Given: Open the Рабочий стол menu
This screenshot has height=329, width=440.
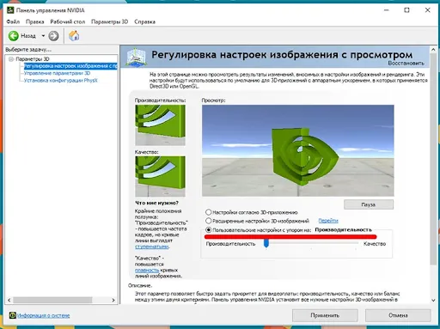Looking at the screenshot, I should pos(68,21).
